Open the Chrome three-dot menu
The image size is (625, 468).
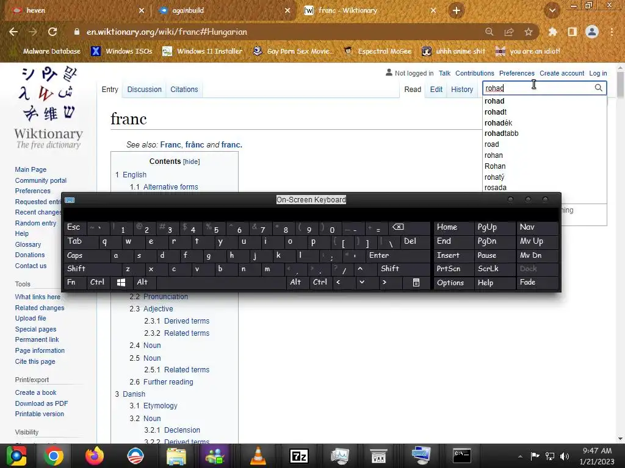[x=612, y=32]
